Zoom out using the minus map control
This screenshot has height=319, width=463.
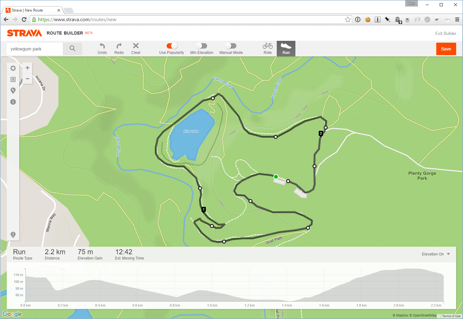pos(27,79)
